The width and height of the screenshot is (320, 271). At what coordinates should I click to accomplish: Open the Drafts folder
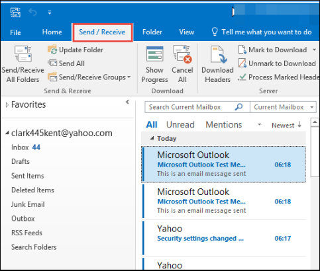click(21, 161)
